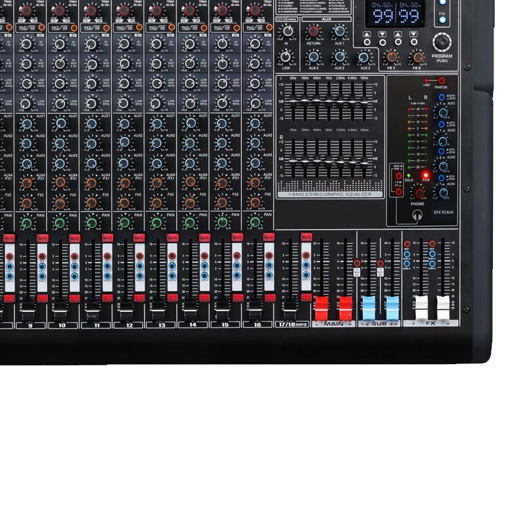The width and height of the screenshot is (523, 523).
Task: Click the HI EQ knob on channel 12
Action: pos(124,44)
